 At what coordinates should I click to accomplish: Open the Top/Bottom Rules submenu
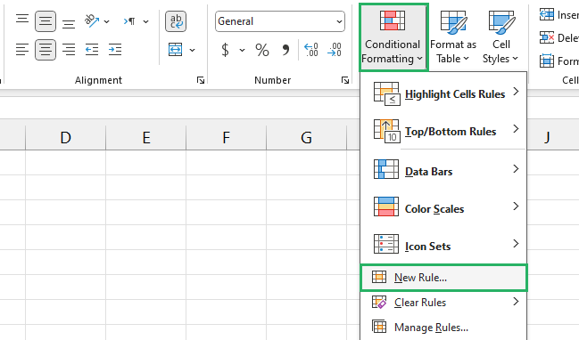pyautogui.click(x=443, y=131)
